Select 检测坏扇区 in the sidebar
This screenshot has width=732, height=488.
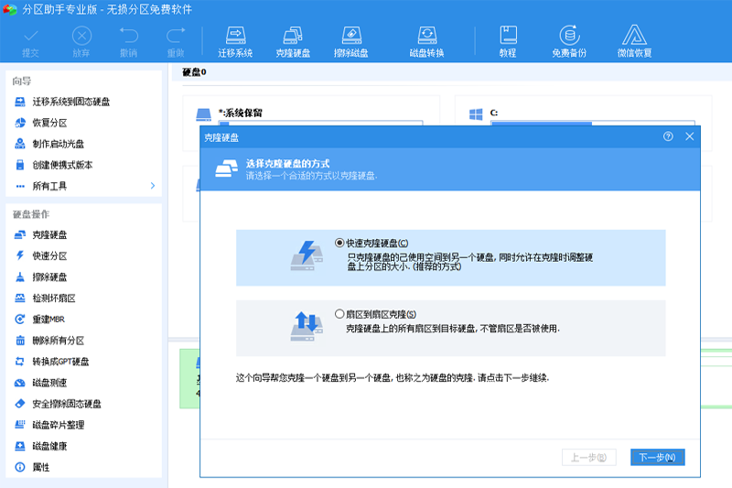coord(53,298)
